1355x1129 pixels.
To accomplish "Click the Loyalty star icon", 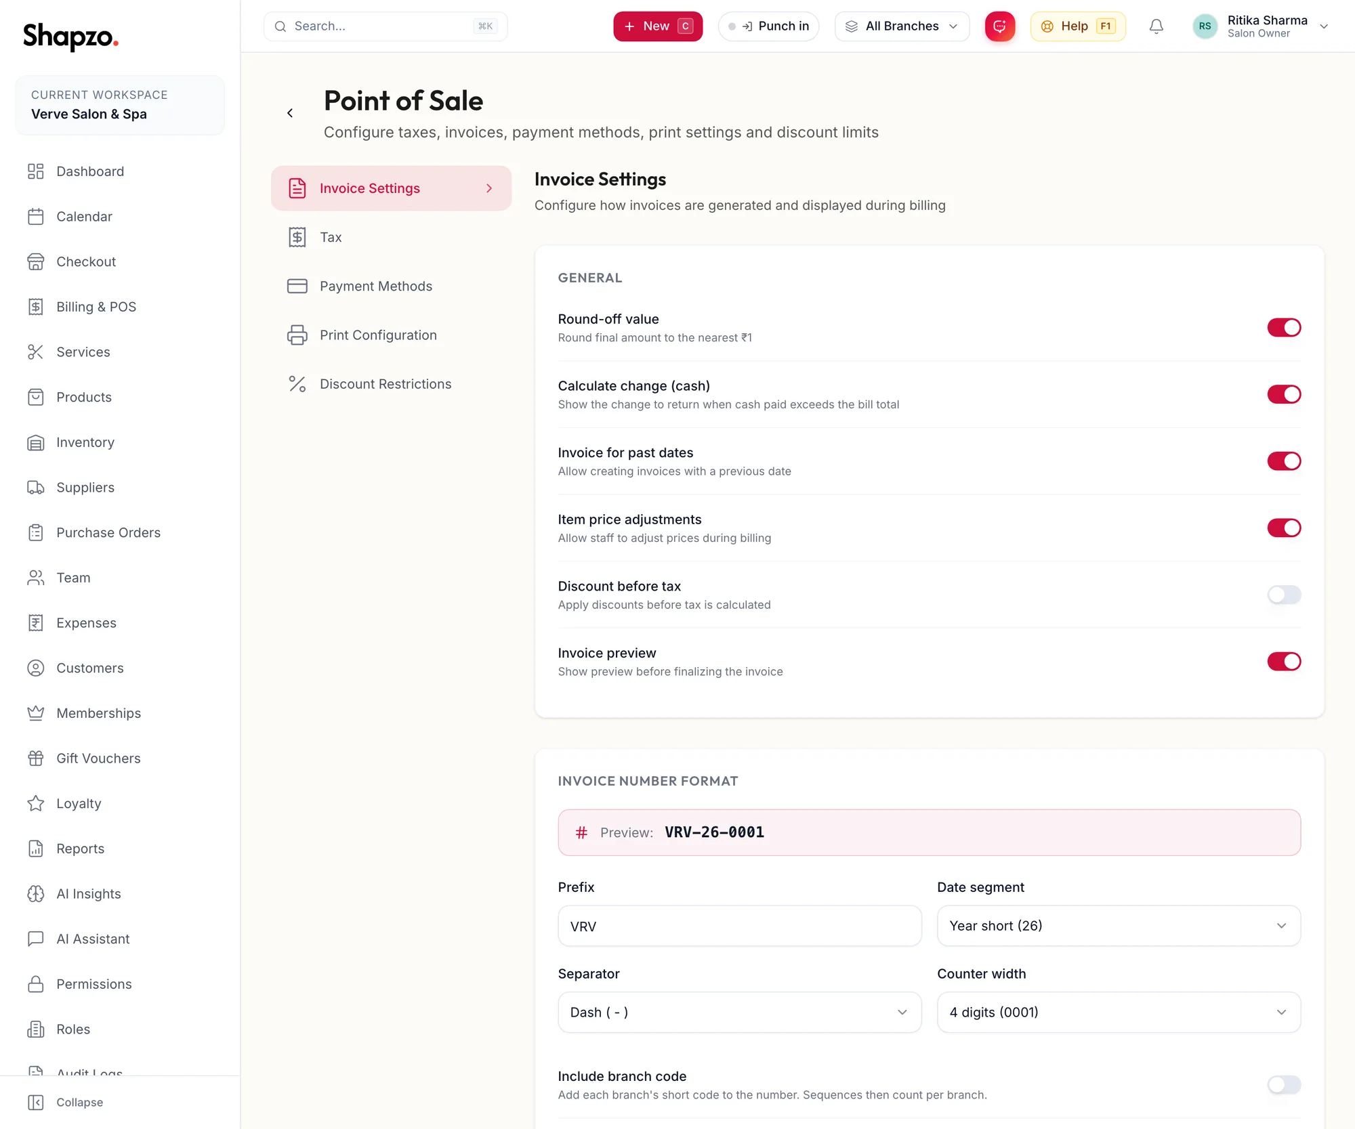I will point(36,803).
